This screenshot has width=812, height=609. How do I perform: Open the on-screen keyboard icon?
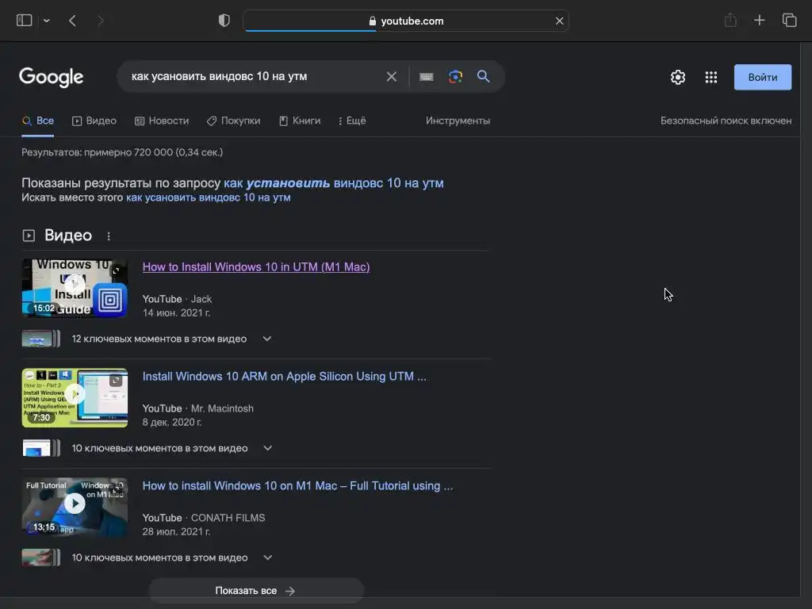pyautogui.click(x=426, y=77)
